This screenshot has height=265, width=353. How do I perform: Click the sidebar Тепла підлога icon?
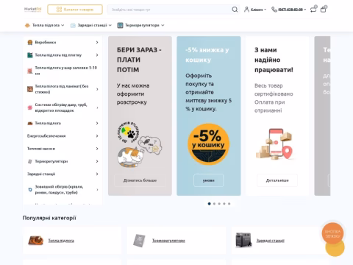(x=30, y=123)
